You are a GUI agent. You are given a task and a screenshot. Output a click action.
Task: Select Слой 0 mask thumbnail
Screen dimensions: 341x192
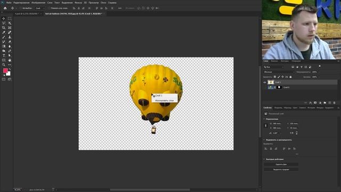pyautogui.click(x=279, y=87)
